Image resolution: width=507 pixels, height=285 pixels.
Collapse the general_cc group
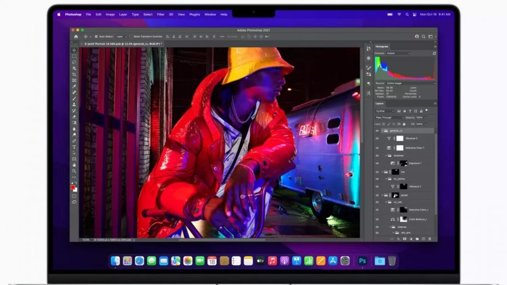click(382, 130)
